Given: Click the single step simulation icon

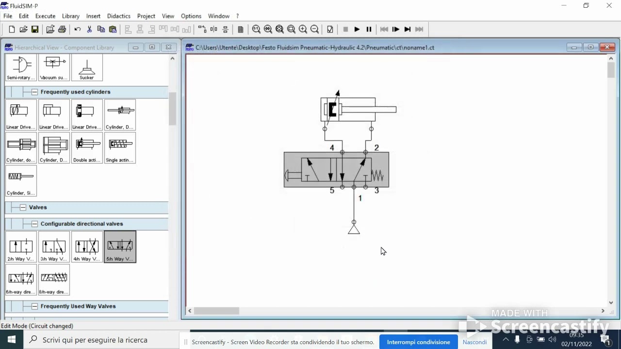Looking at the screenshot, I should pyautogui.click(x=396, y=30).
